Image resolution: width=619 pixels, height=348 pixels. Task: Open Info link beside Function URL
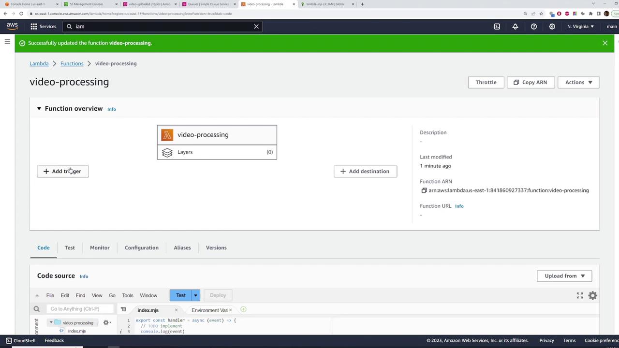459,206
